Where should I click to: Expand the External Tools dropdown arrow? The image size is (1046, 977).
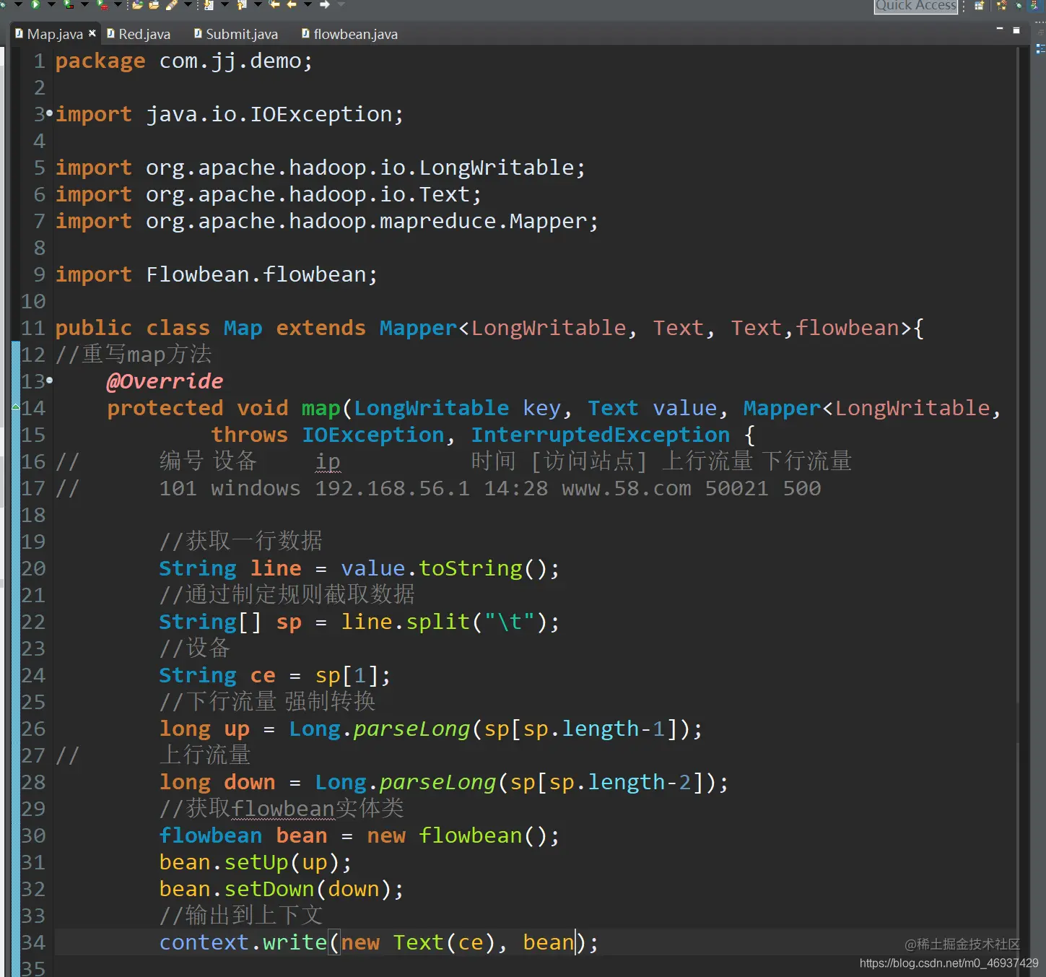(118, 4)
